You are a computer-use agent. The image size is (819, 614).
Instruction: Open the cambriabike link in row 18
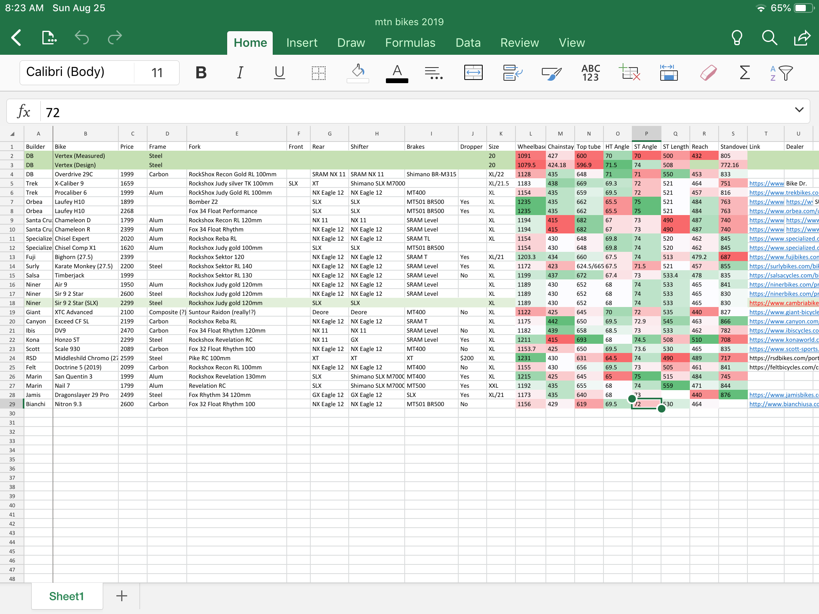click(783, 303)
